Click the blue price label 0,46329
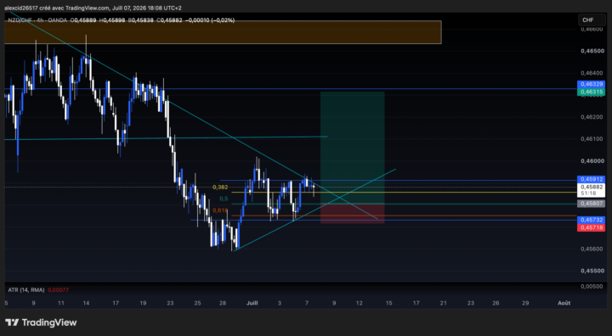Viewport: 612px width, 336px height. pyautogui.click(x=591, y=84)
